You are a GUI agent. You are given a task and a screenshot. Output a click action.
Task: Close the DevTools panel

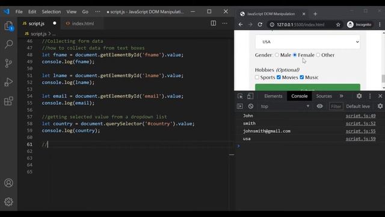(x=380, y=96)
